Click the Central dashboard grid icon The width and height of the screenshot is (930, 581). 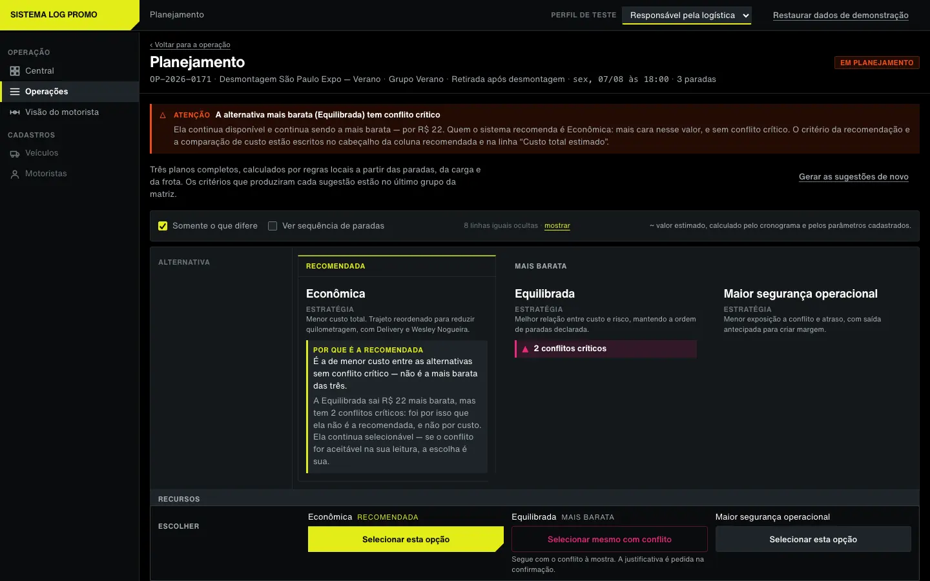[15, 71]
